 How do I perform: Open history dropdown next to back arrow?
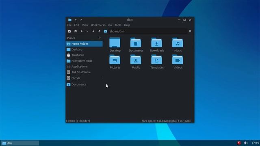[x=87, y=31]
